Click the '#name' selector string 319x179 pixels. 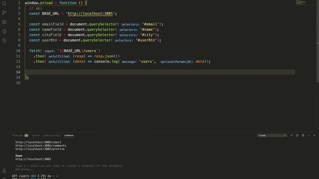click(x=147, y=30)
